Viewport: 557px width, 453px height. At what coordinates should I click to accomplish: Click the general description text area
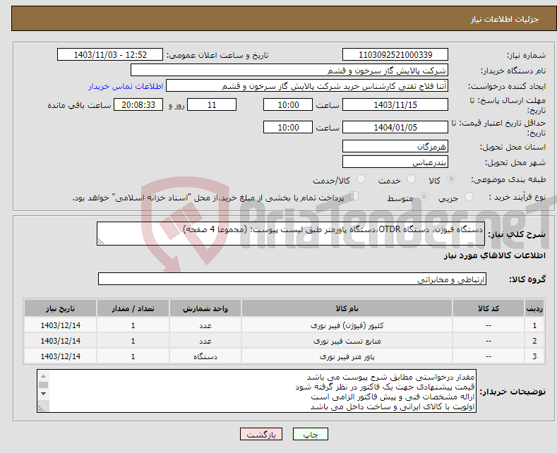tap(291, 234)
